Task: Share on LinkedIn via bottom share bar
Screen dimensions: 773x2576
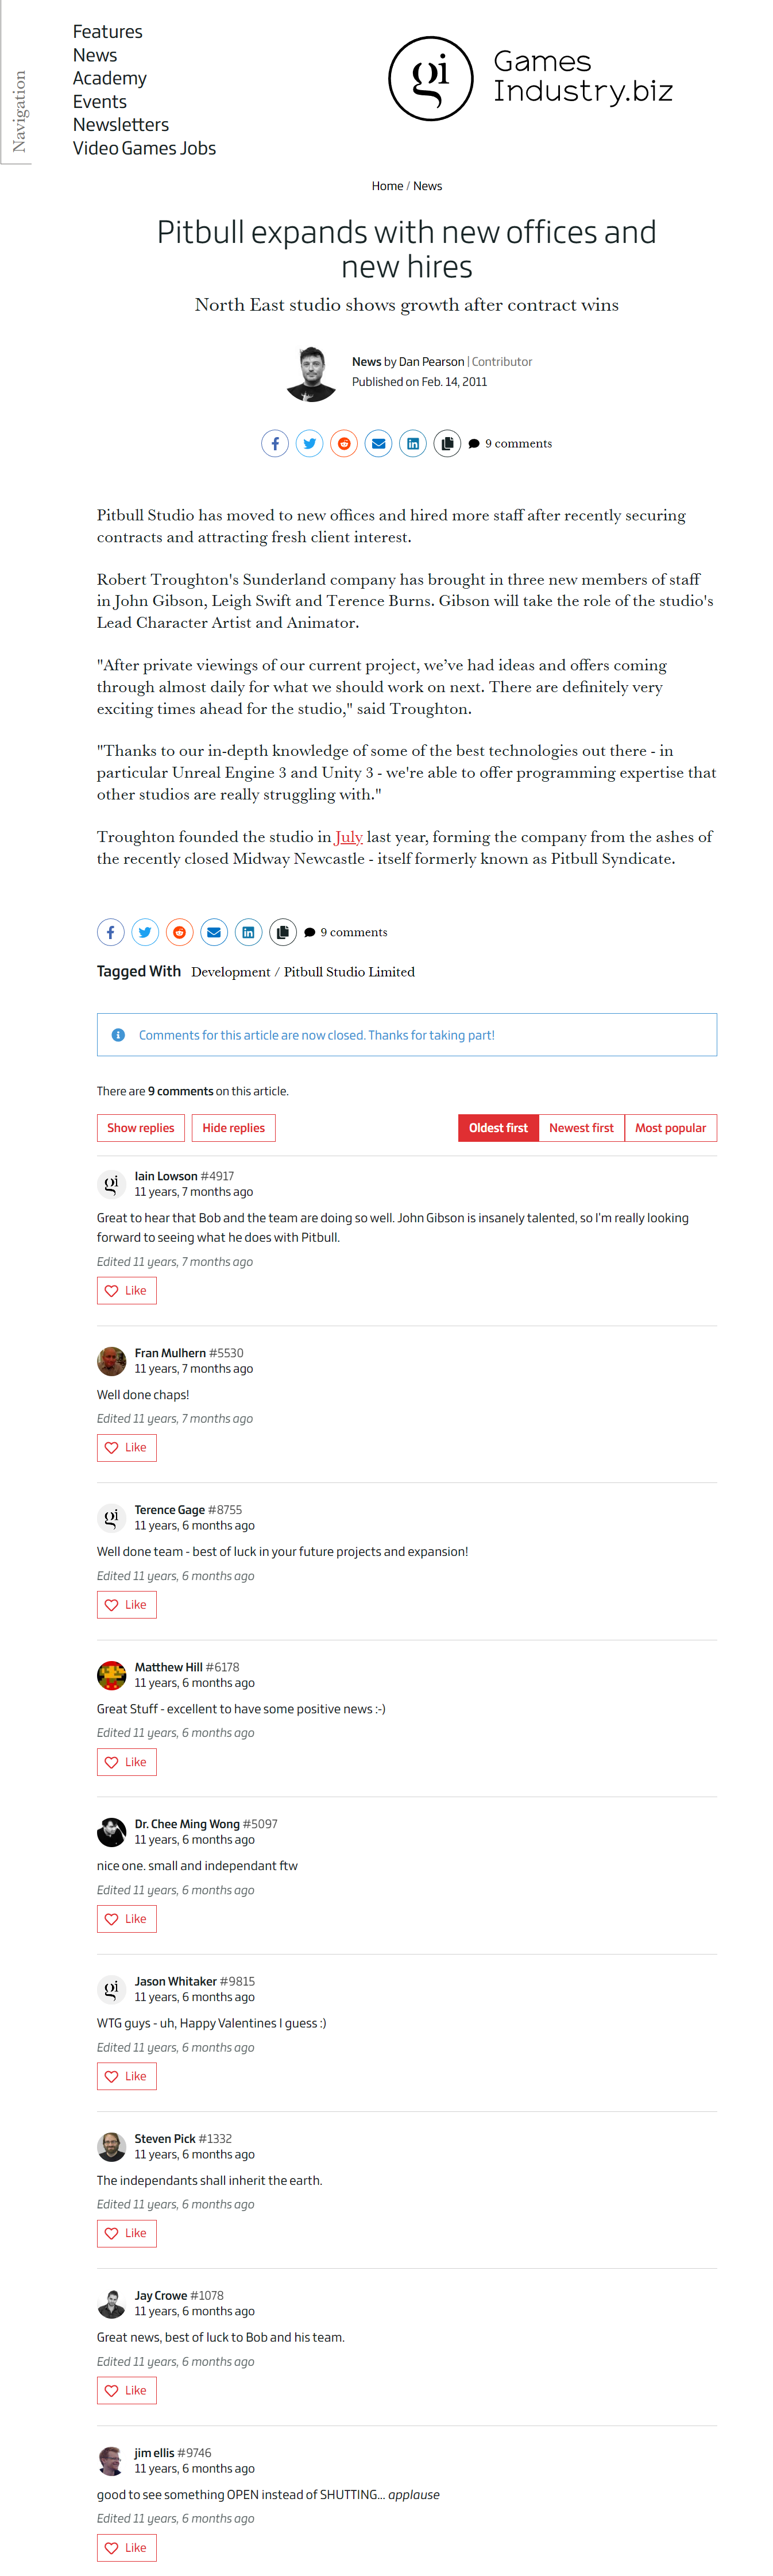Action: pyautogui.click(x=248, y=932)
